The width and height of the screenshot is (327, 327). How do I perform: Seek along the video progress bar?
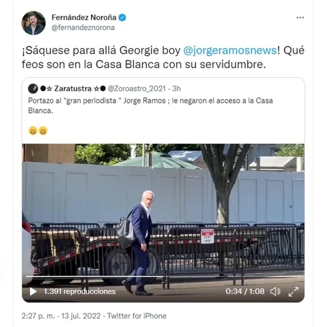pos(163,276)
